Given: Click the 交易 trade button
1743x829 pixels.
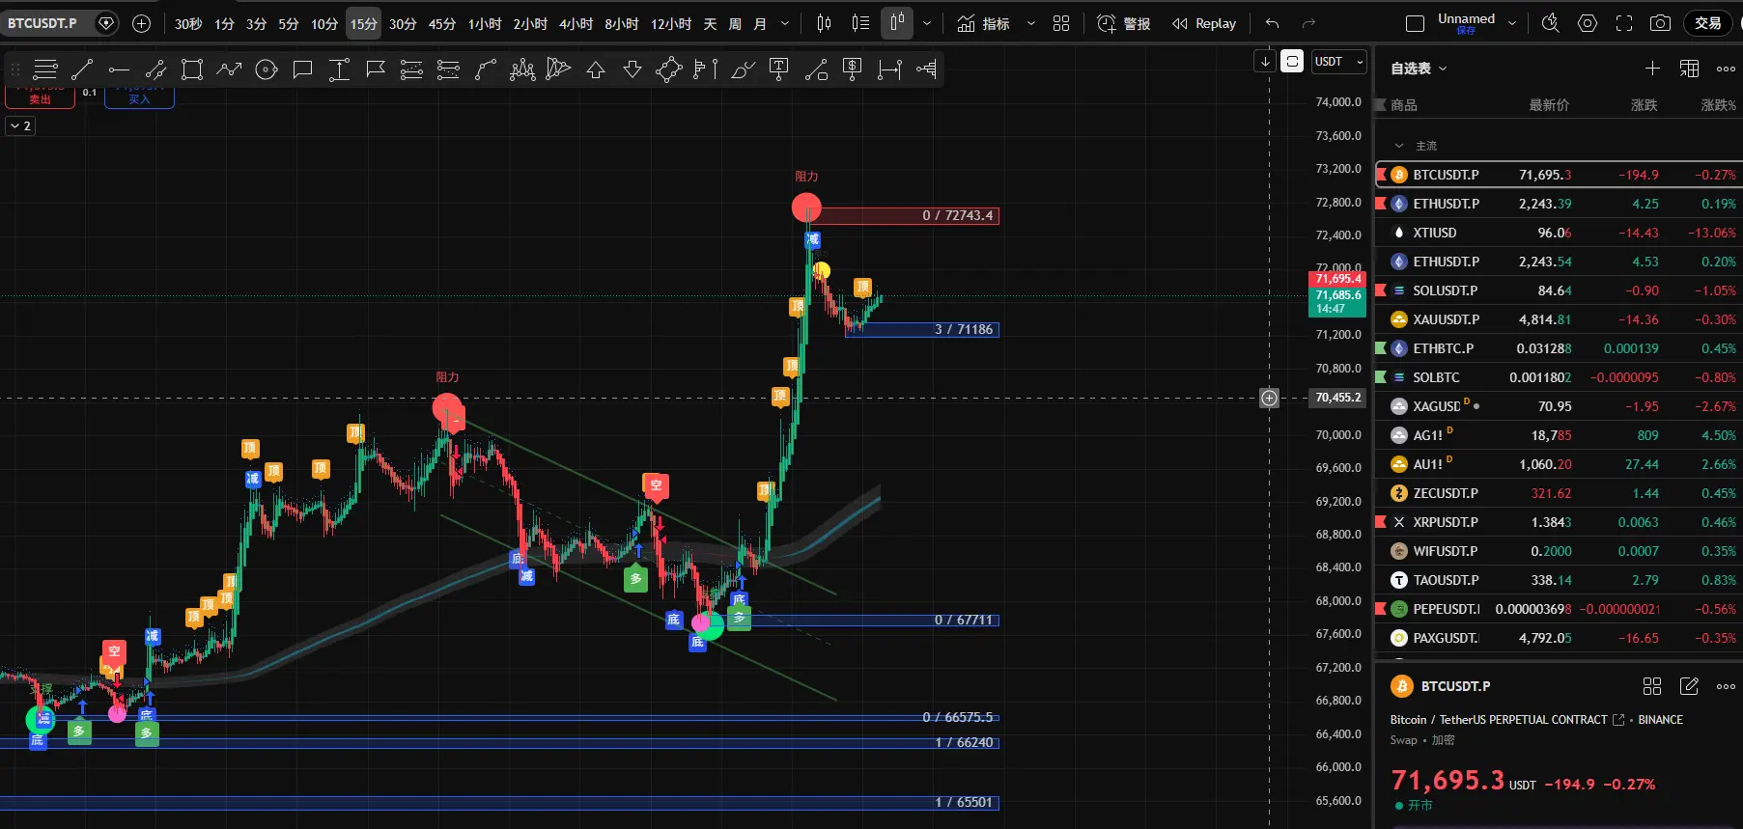Looking at the screenshot, I should 1707,23.
